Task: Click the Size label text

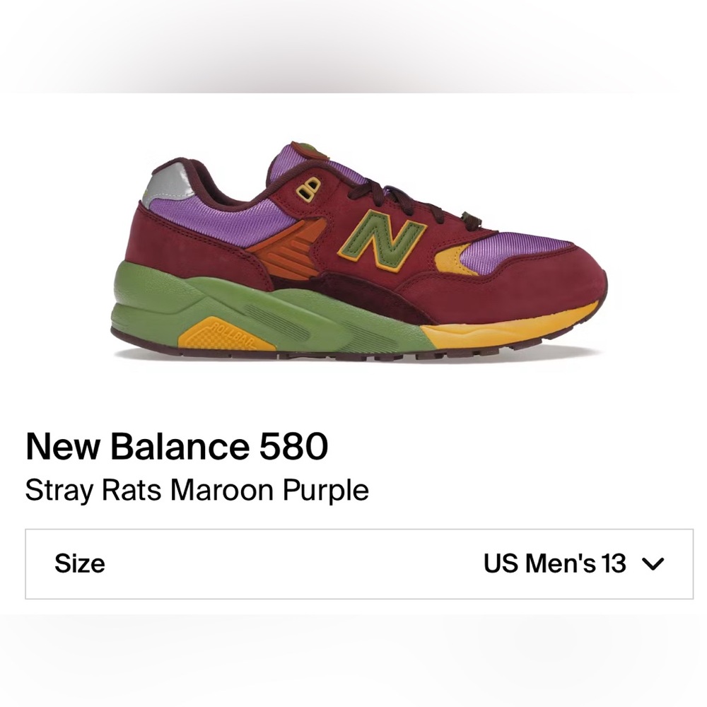Action: click(x=80, y=564)
